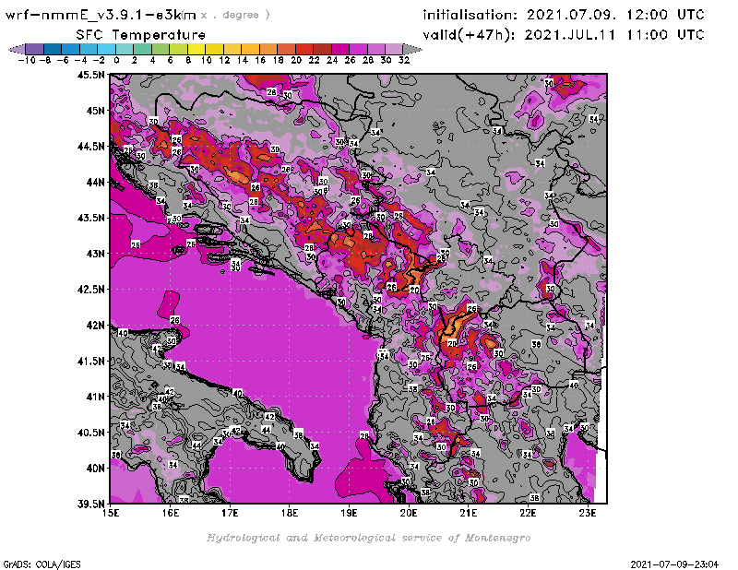Viewport: 738px width, 570px height.
Task: Click the '44N' latitude axis label
Action: tap(95, 182)
